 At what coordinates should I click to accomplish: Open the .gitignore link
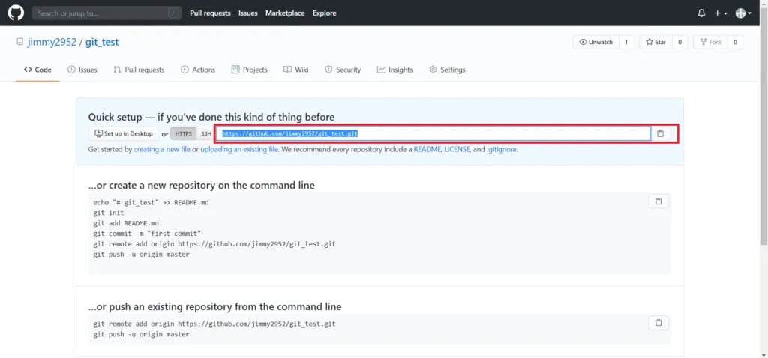(x=502, y=149)
